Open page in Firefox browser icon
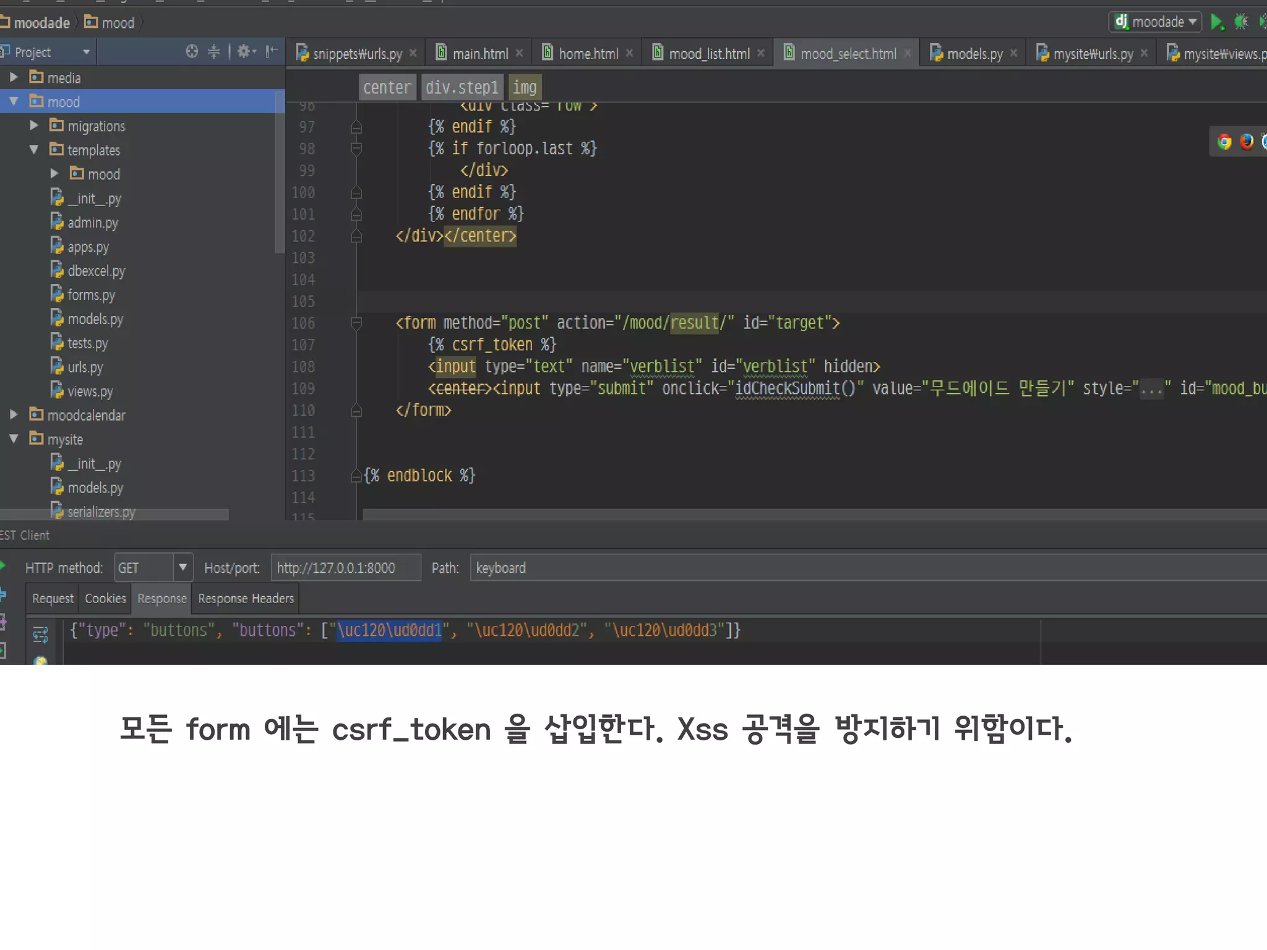 click(1247, 142)
